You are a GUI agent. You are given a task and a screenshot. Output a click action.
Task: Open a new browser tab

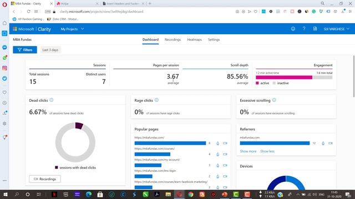point(150,3)
